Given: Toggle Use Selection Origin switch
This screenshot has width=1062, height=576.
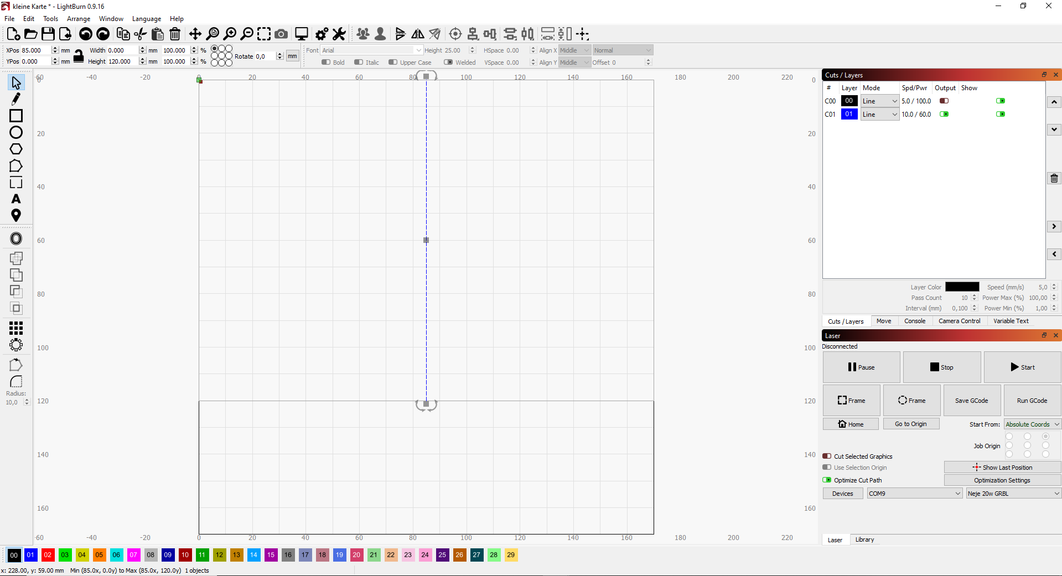Looking at the screenshot, I should click(x=827, y=468).
